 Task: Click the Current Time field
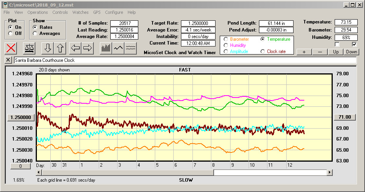click(198, 43)
